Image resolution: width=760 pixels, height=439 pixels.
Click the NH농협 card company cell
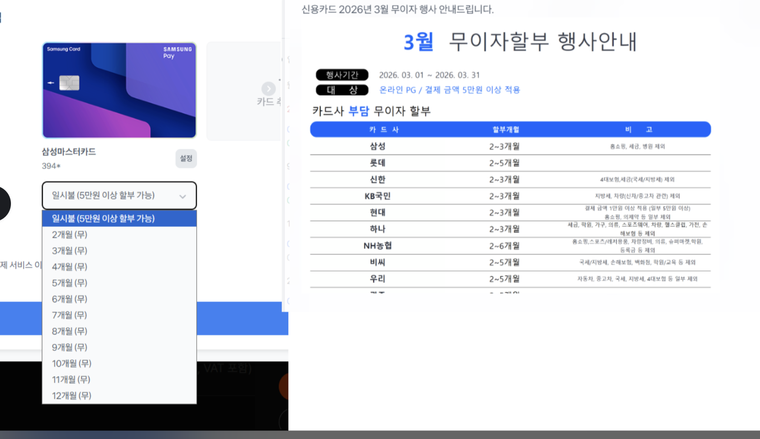[378, 246]
